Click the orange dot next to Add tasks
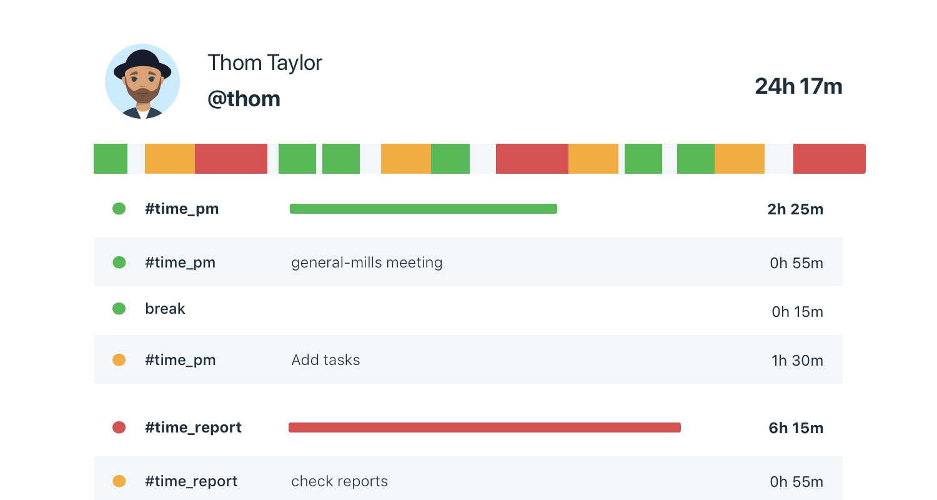 click(119, 360)
